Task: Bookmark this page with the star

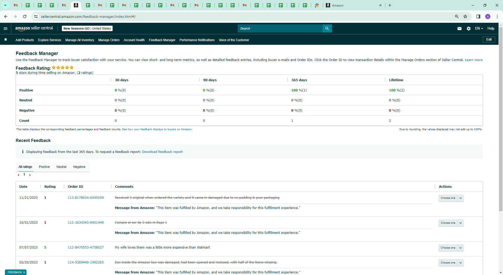Action: pyautogui.click(x=465, y=16)
